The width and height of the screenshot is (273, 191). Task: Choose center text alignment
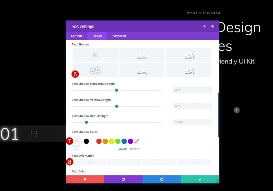[124, 162]
